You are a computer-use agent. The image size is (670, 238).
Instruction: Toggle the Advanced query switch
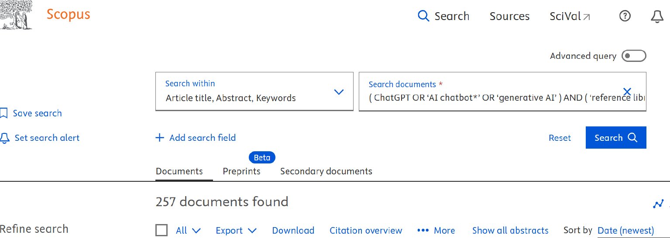[634, 56]
